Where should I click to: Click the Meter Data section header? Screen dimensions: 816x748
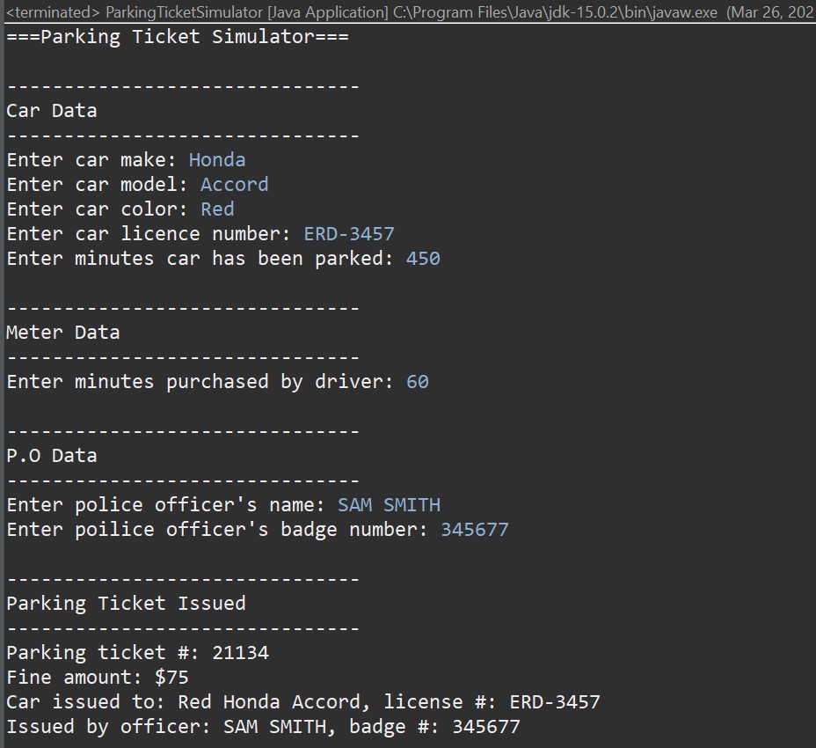click(60, 332)
